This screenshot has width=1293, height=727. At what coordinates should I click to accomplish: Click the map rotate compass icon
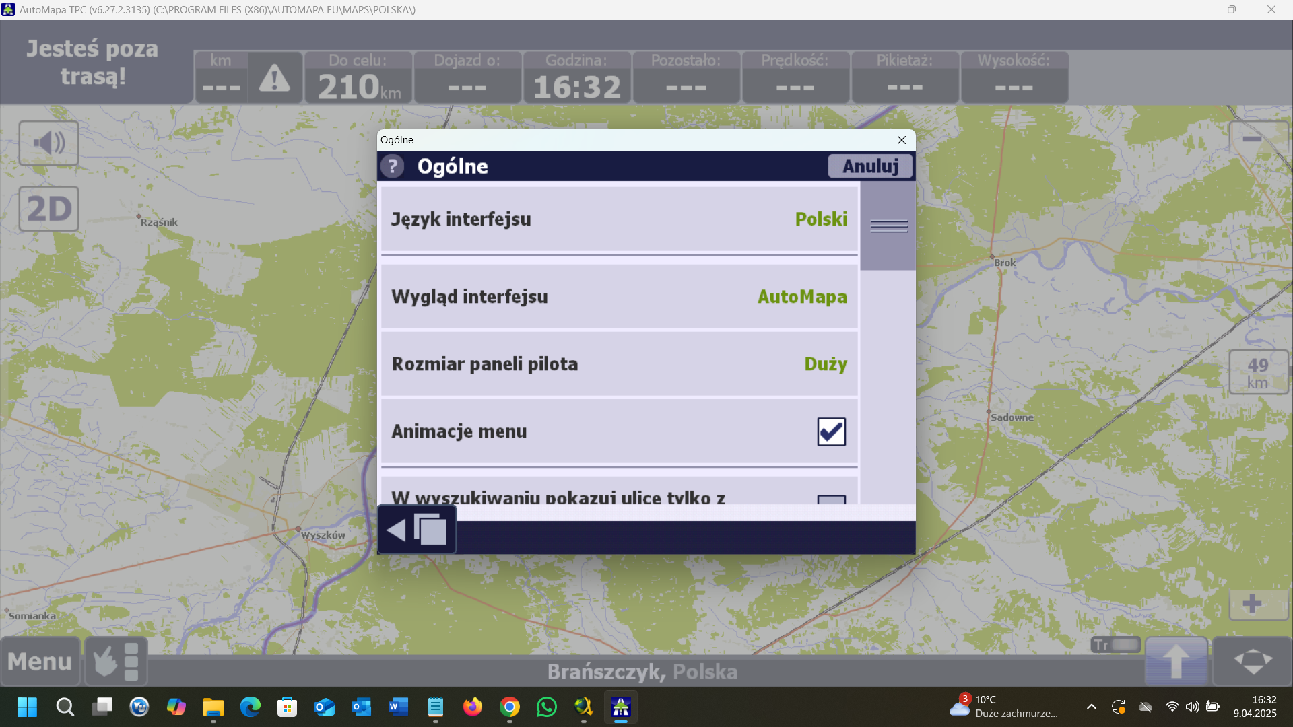pyautogui.click(x=1253, y=661)
